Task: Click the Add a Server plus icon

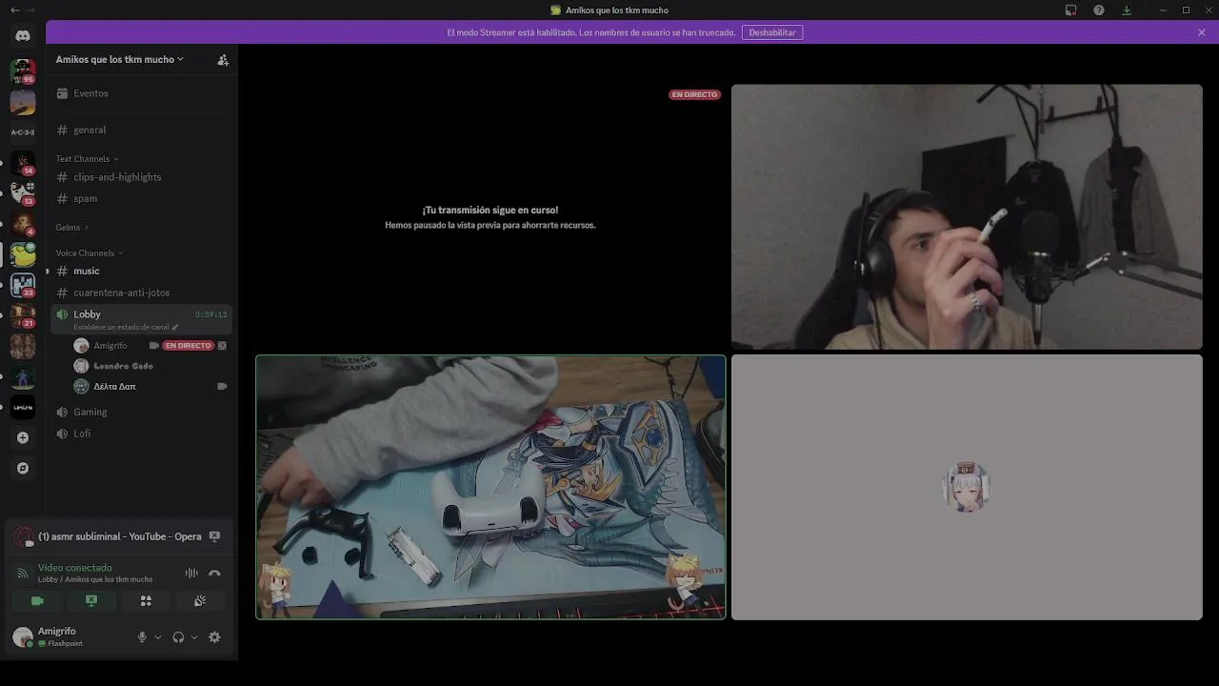Action: (x=23, y=437)
